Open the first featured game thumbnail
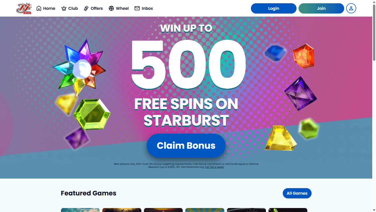376x212 pixels. point(80,210)
